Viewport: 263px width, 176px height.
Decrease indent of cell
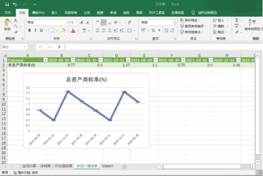point(116,30)
